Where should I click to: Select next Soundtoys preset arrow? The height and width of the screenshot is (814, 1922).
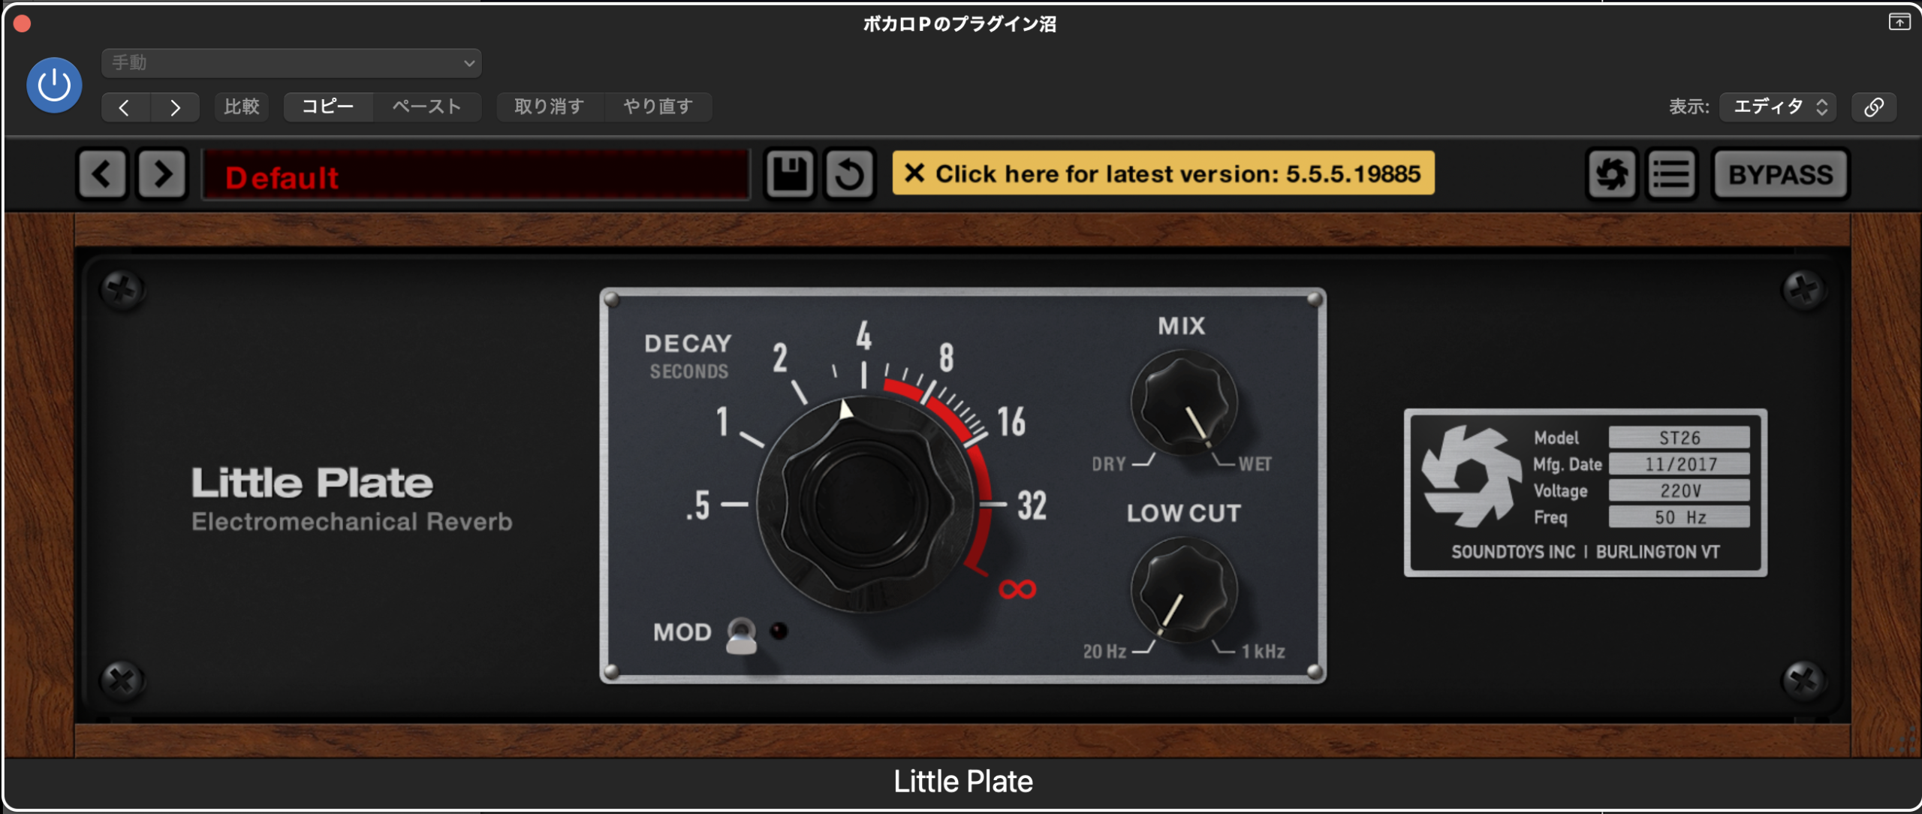point(161,174)
